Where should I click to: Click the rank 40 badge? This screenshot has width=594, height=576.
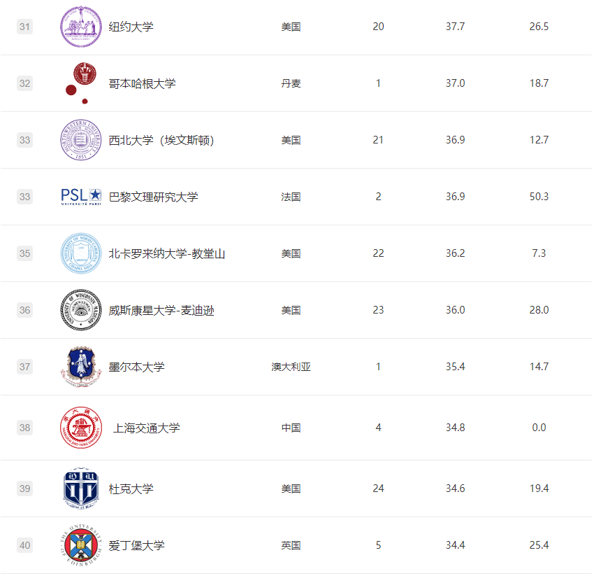pyautogui.click(x=25, y=545)
